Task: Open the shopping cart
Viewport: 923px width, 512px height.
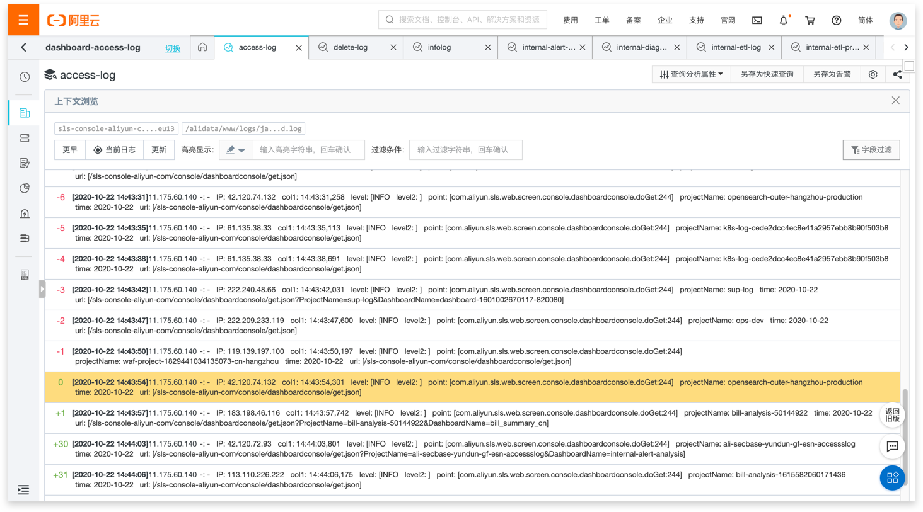Action: (810, 20)
